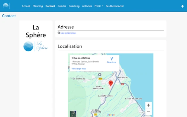Click View larger map link
The width and height of the screenshot is (187, 117).
pyautogui.click(x=79, y=68)
